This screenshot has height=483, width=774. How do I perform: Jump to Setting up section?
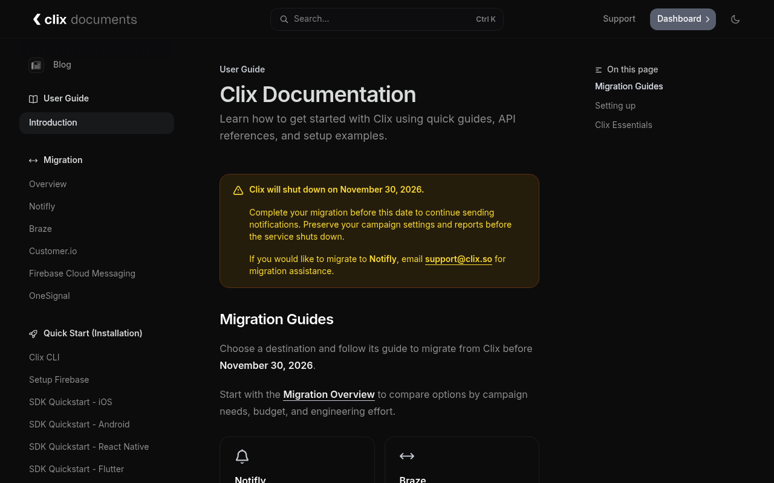tap(615, 106)
